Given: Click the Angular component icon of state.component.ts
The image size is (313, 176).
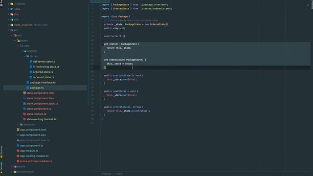Looking at the screenshot, I should coord(24,109).
